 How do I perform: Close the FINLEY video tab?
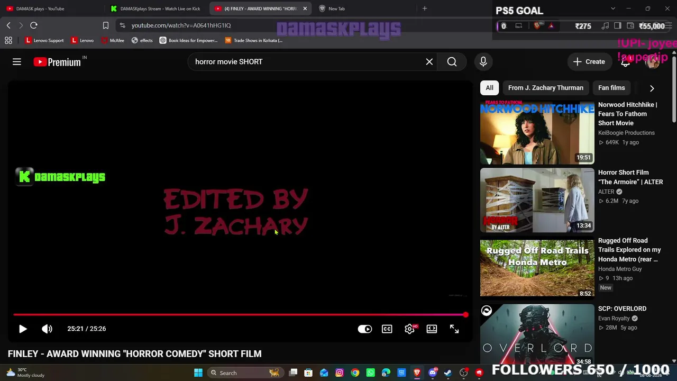point(305,8)
